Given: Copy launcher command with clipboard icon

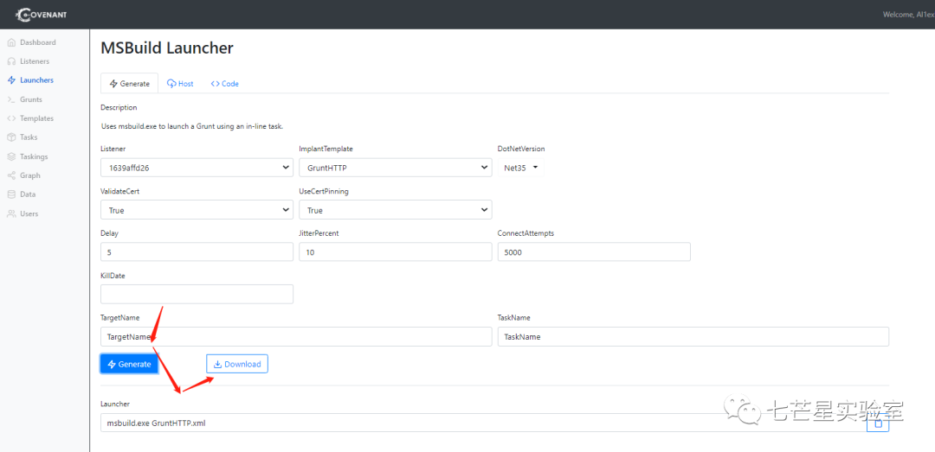Looking at the screenshot, I should (877, 423).
